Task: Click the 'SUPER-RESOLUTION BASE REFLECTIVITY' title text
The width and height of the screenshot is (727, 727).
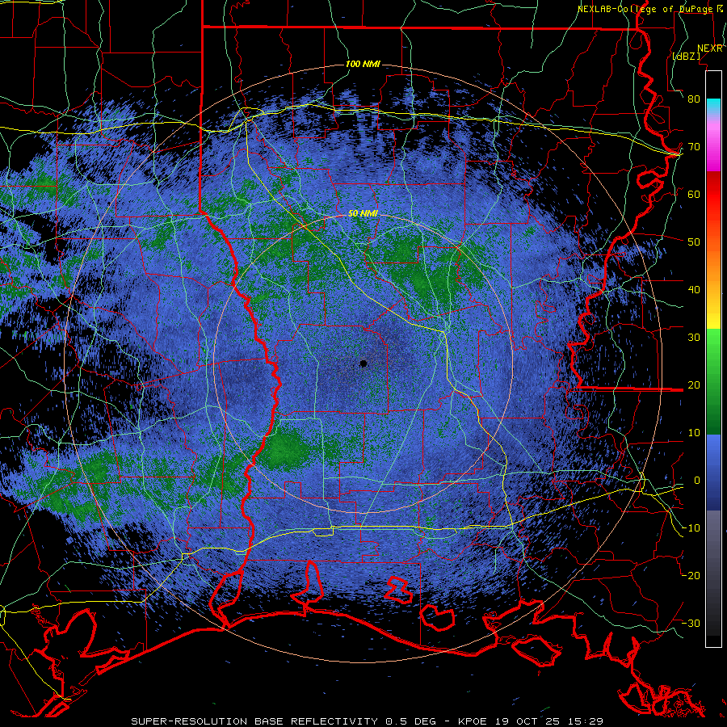Action: click(254, 721)
